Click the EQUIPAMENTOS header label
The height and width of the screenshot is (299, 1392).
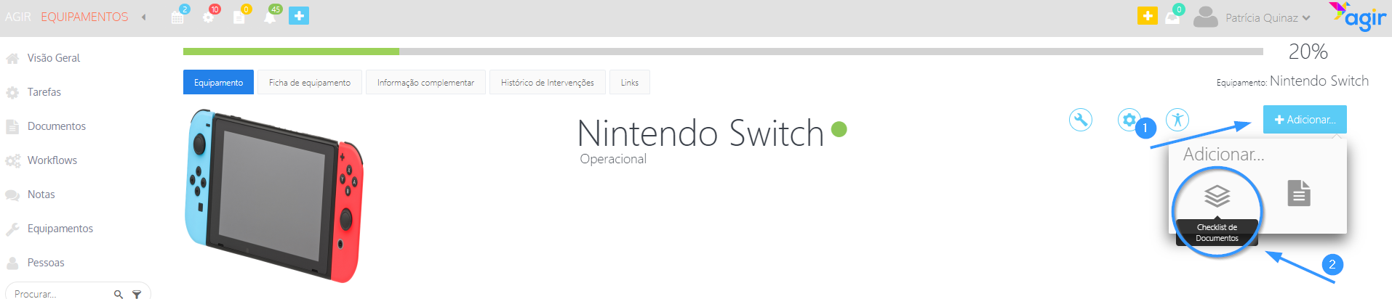[x=84, y=17]
